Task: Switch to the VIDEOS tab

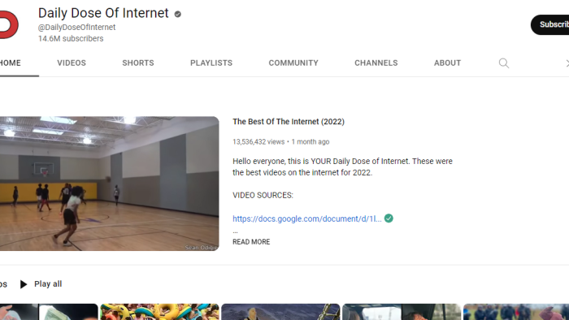Action: (x=72, y=63)
